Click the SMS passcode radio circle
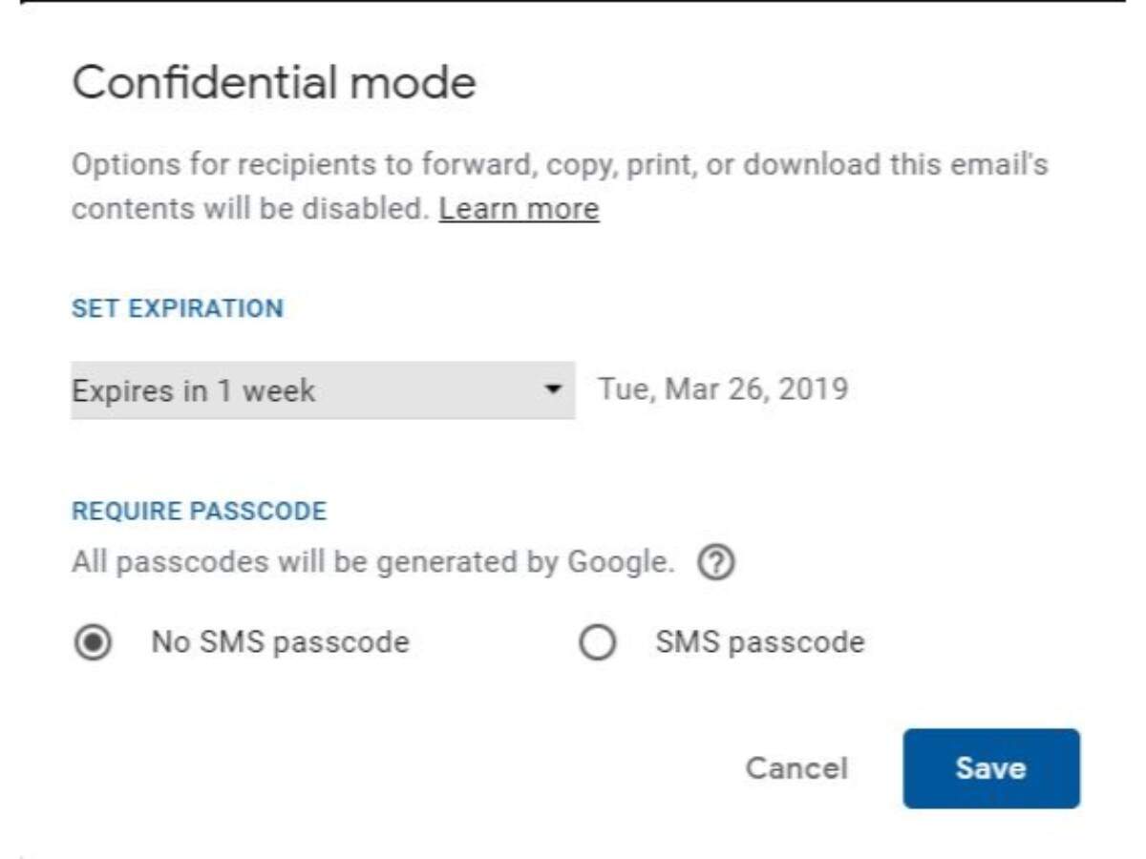 [597, 642]
